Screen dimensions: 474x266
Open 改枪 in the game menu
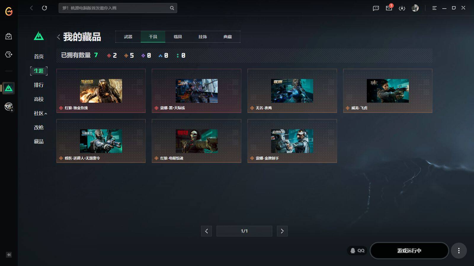tap(39, 128)
